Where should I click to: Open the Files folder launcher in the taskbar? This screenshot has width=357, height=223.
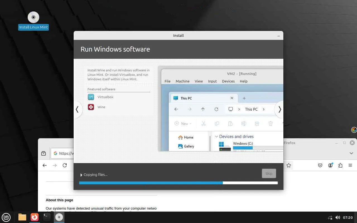coord(22,217)
